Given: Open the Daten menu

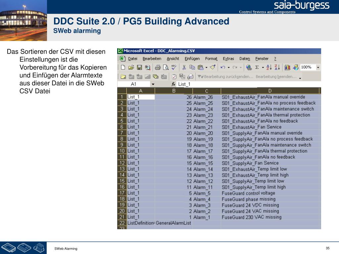Looking at the screenshot, I should pyautogui.click(x=245, y=59).
